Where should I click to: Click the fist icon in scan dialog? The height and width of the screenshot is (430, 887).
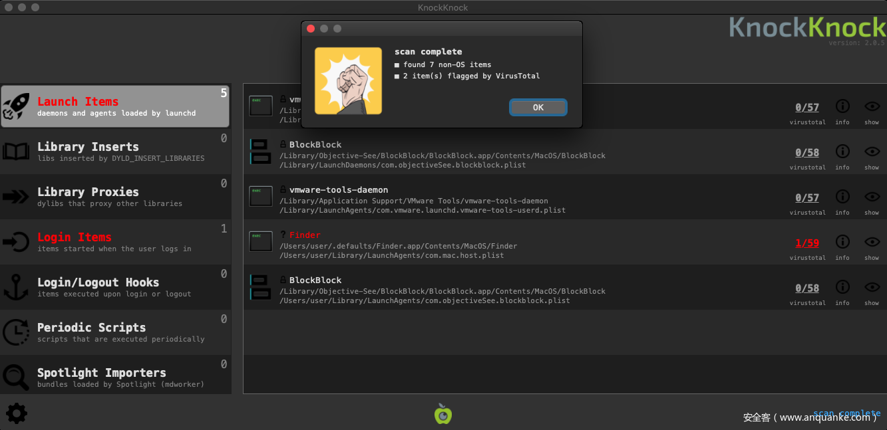coord(348,81)
